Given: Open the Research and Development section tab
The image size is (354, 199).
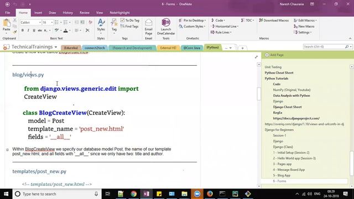Looking at the screenshot, I should click(x=132, y=48).
